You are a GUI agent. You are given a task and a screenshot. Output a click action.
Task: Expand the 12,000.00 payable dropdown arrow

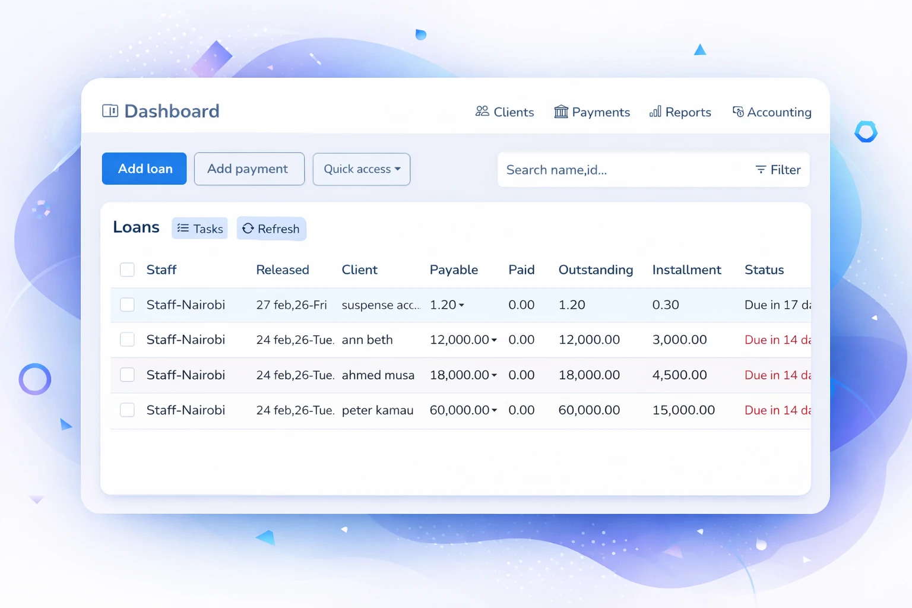coord(494,340)
